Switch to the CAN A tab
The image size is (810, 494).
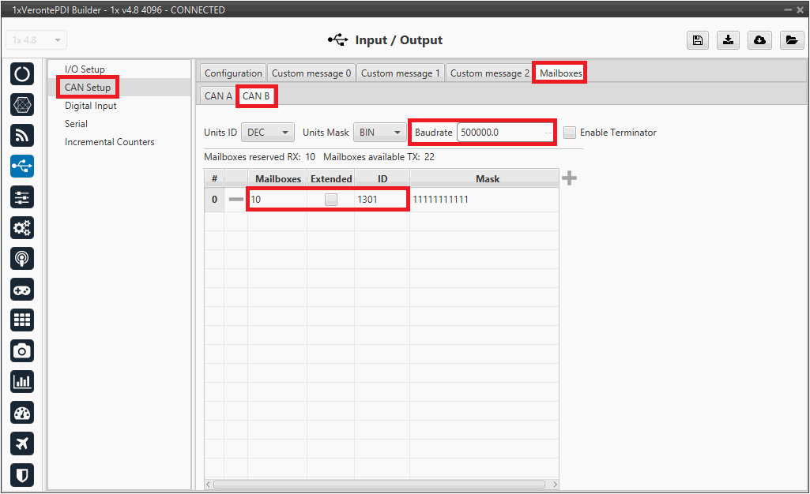(x=218, y=96)
